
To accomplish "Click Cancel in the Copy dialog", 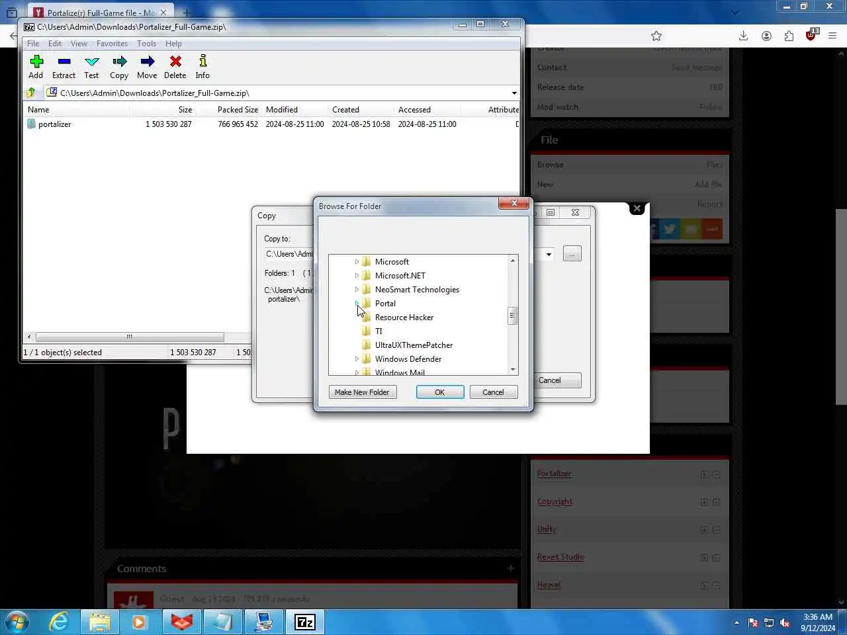I will (x=558, y=380).
